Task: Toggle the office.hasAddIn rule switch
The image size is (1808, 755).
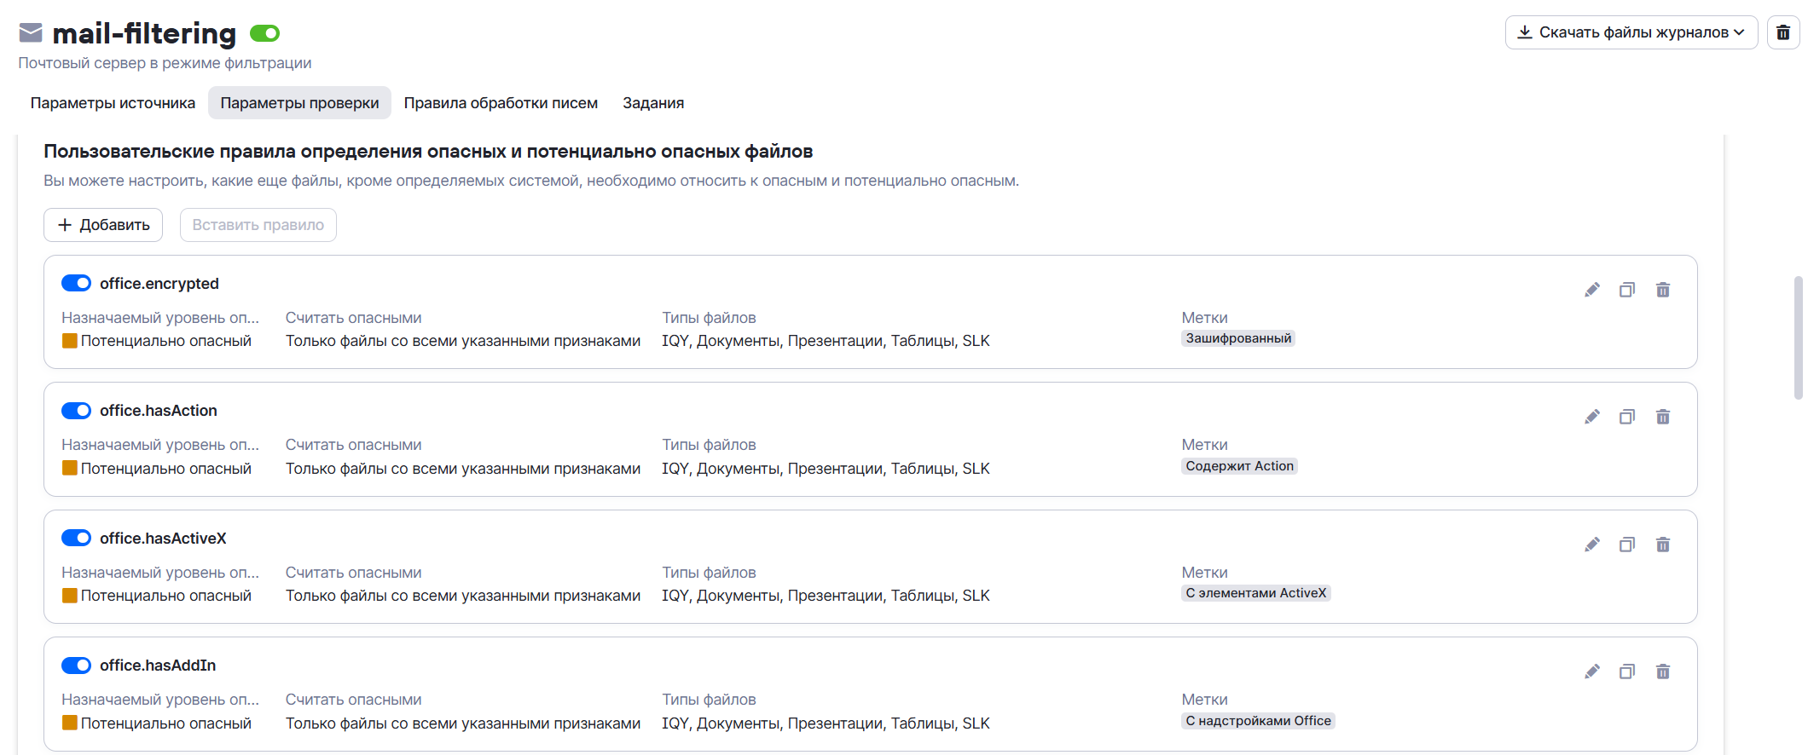Action: click(x=77, y=665)
